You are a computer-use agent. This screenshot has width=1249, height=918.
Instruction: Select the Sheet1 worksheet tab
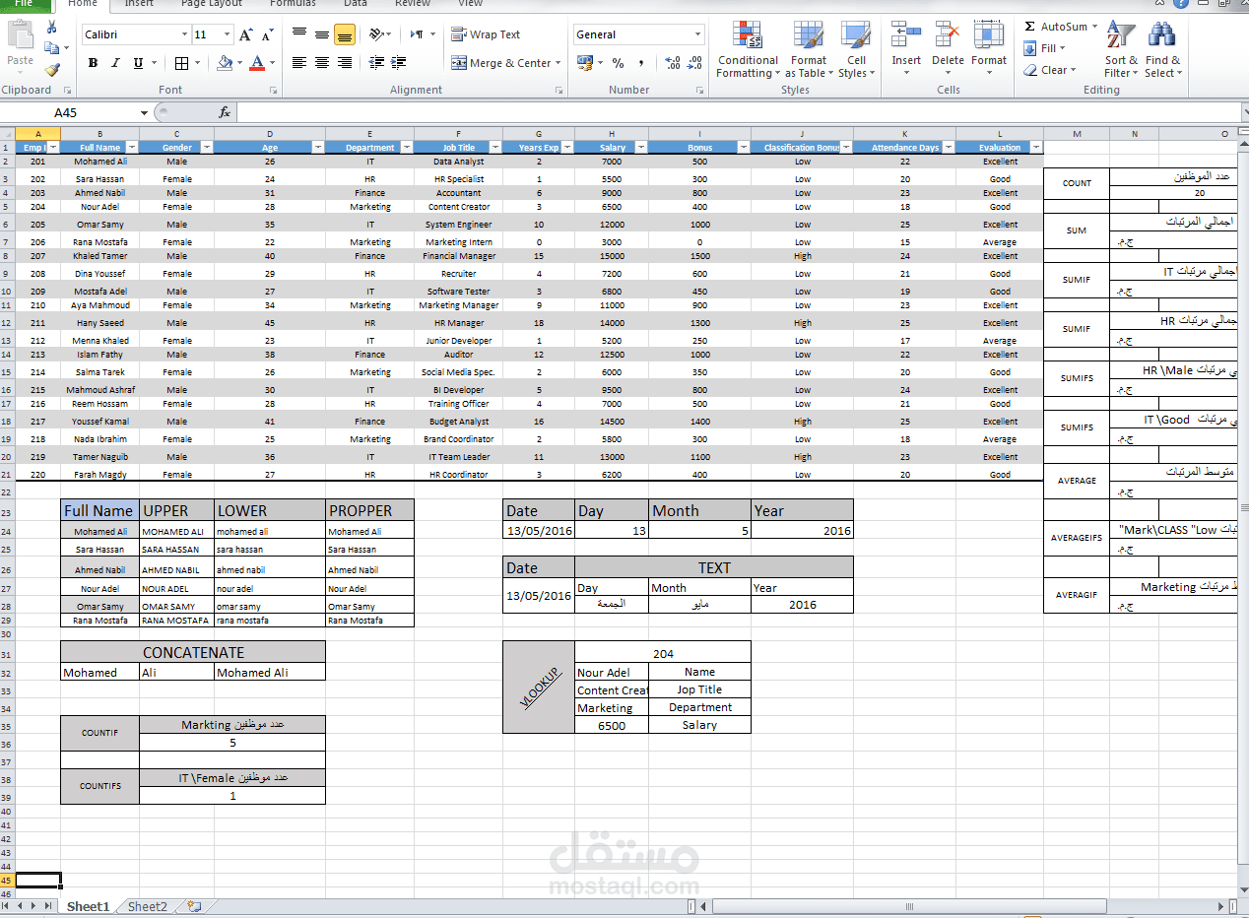pos(88,906)
